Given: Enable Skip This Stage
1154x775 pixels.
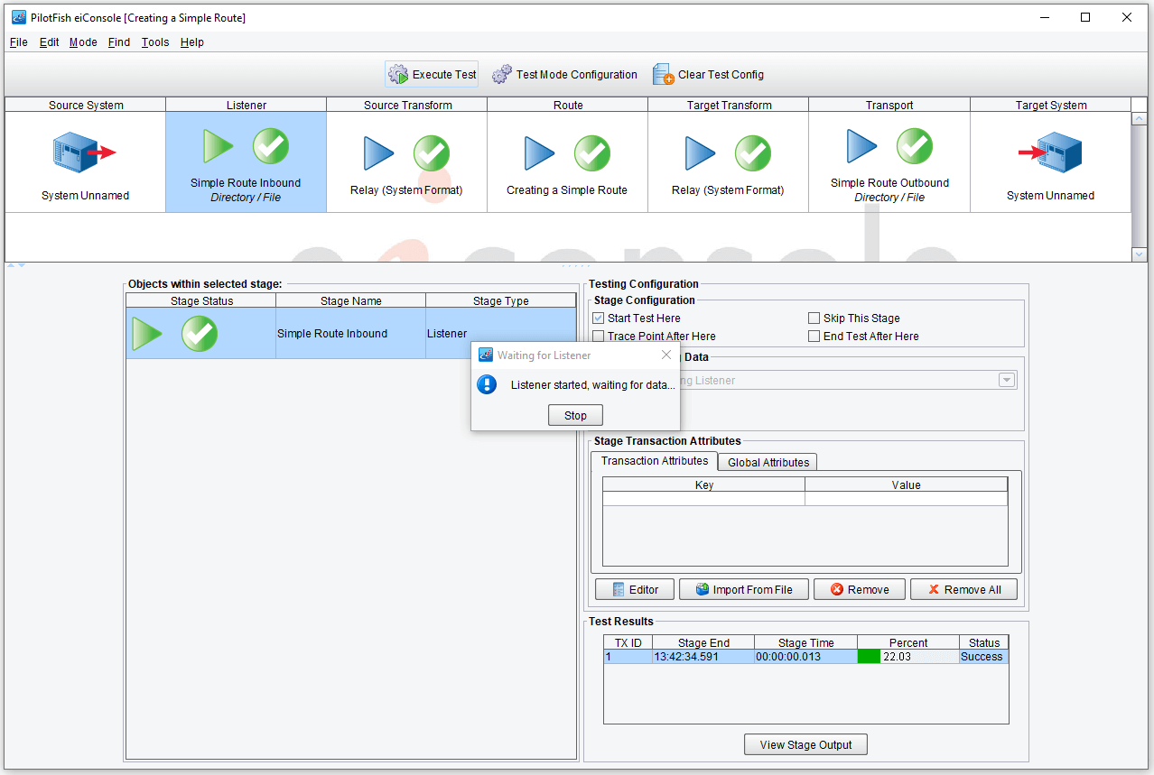Looking at the screenshot, I should 814,318.
